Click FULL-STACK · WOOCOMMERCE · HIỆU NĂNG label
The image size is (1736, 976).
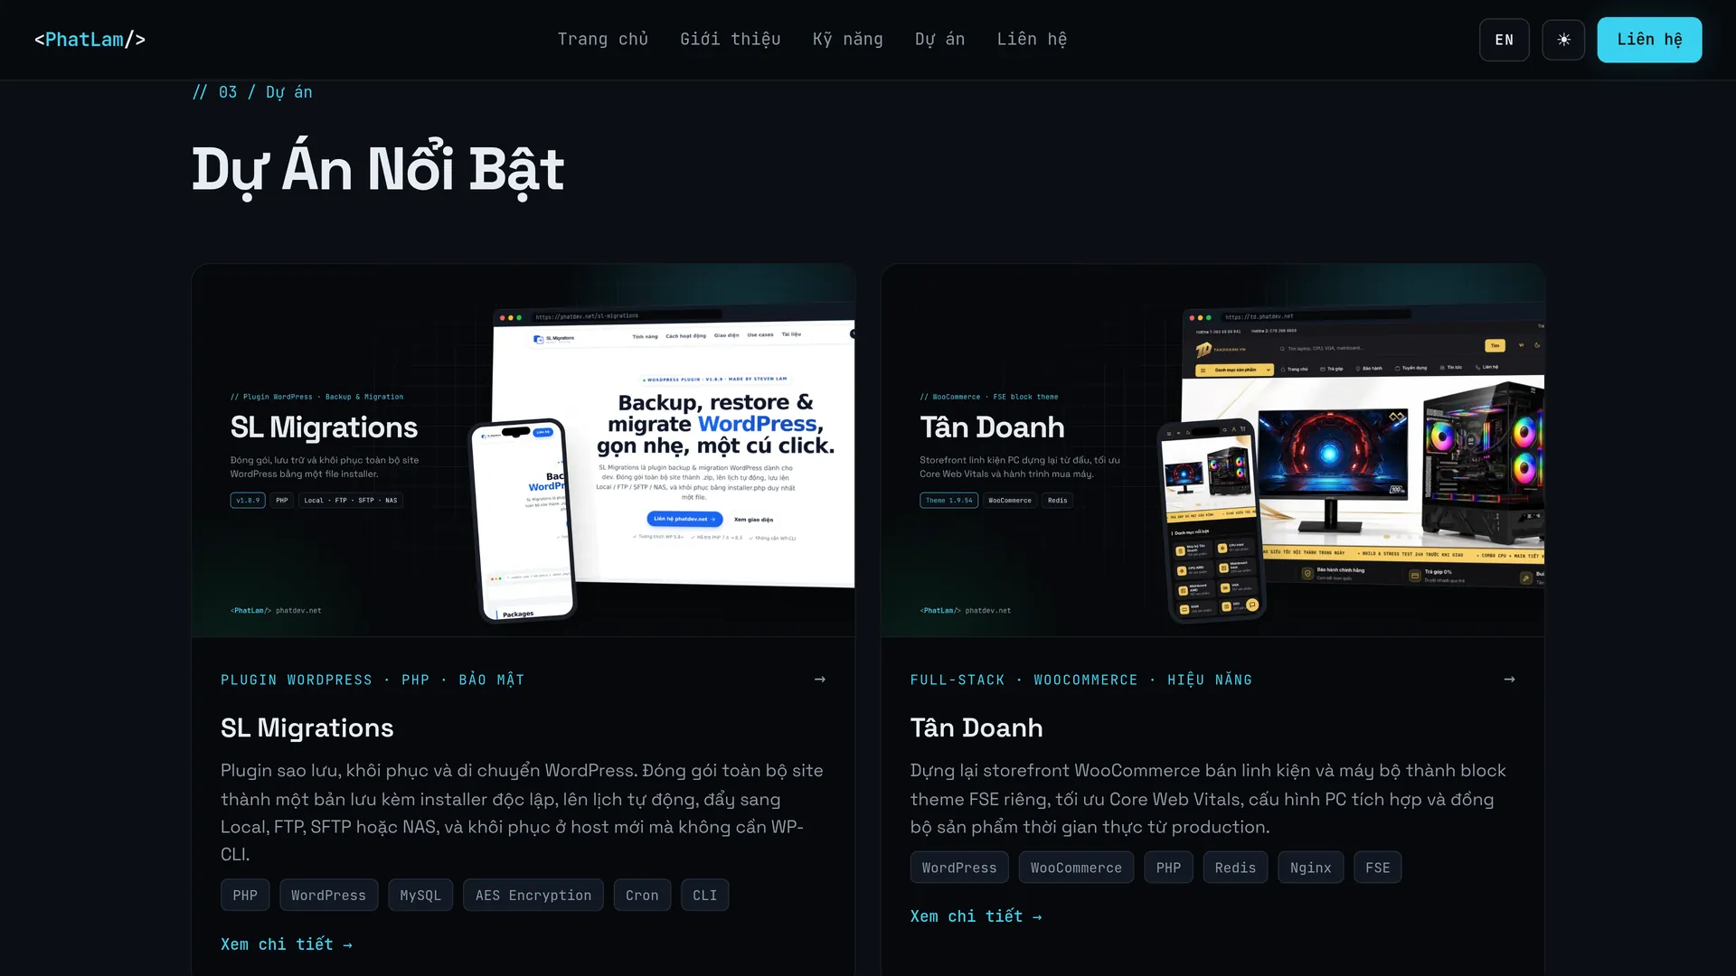click(x=1081, y=680)
